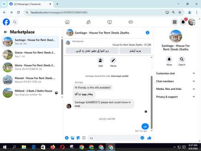
Task: Reload the Messenger page
Action: [18, 12]
